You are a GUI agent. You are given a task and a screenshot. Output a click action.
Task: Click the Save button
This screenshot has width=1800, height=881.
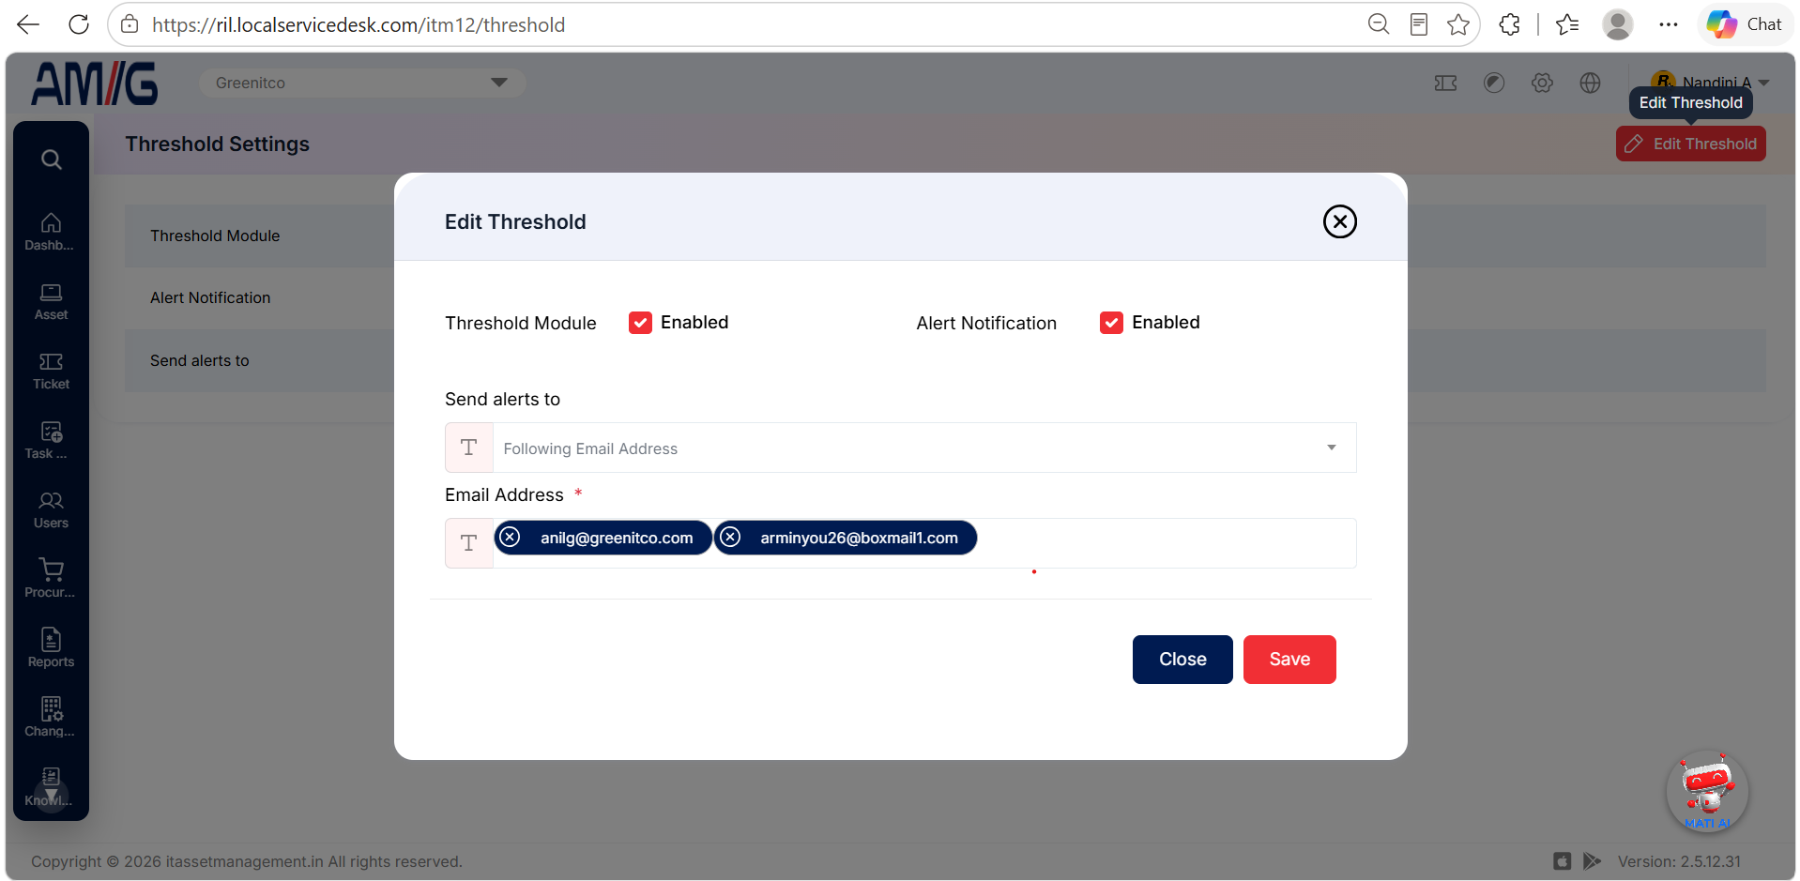(1289, 660)
